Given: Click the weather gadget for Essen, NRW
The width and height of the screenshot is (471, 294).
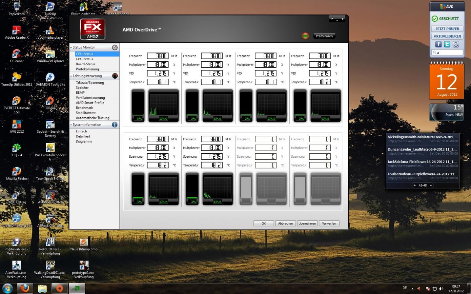Looking at the screenshot, I should [447, 112].
